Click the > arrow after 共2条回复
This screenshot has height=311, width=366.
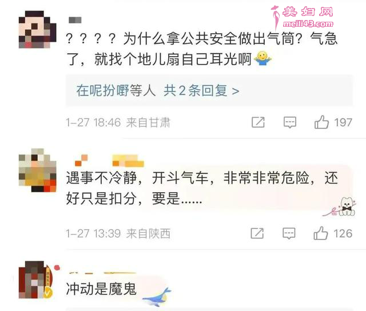coord(236,91)
